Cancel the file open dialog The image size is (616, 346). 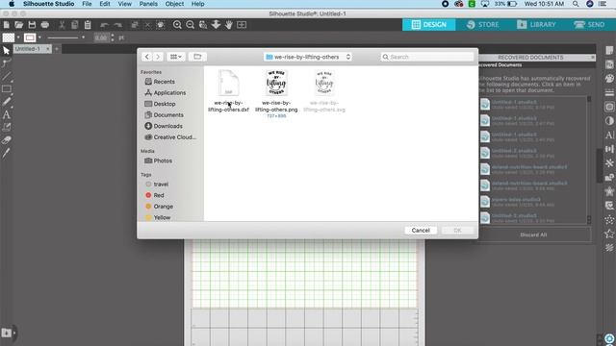[421, 231]
